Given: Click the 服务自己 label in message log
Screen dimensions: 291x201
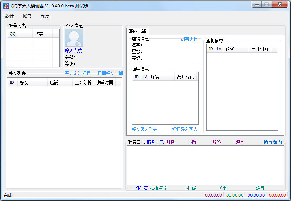Looking at the screenshot, I should click(x=155, y=142).
